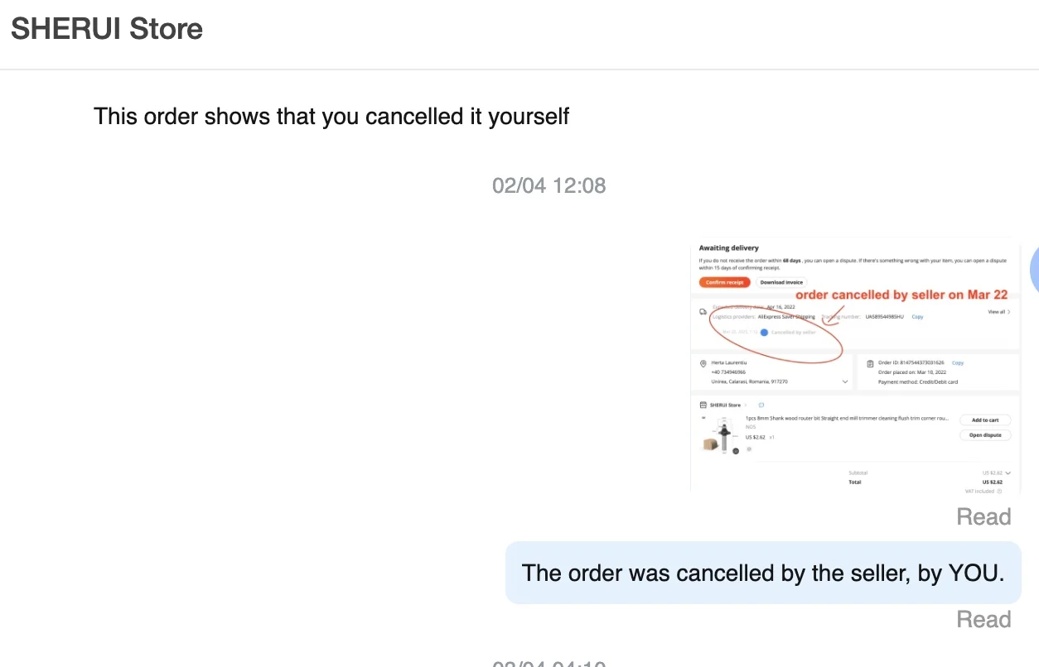
Task: Click the Order ID clipboard icon
Action: [x=870, y=363]
